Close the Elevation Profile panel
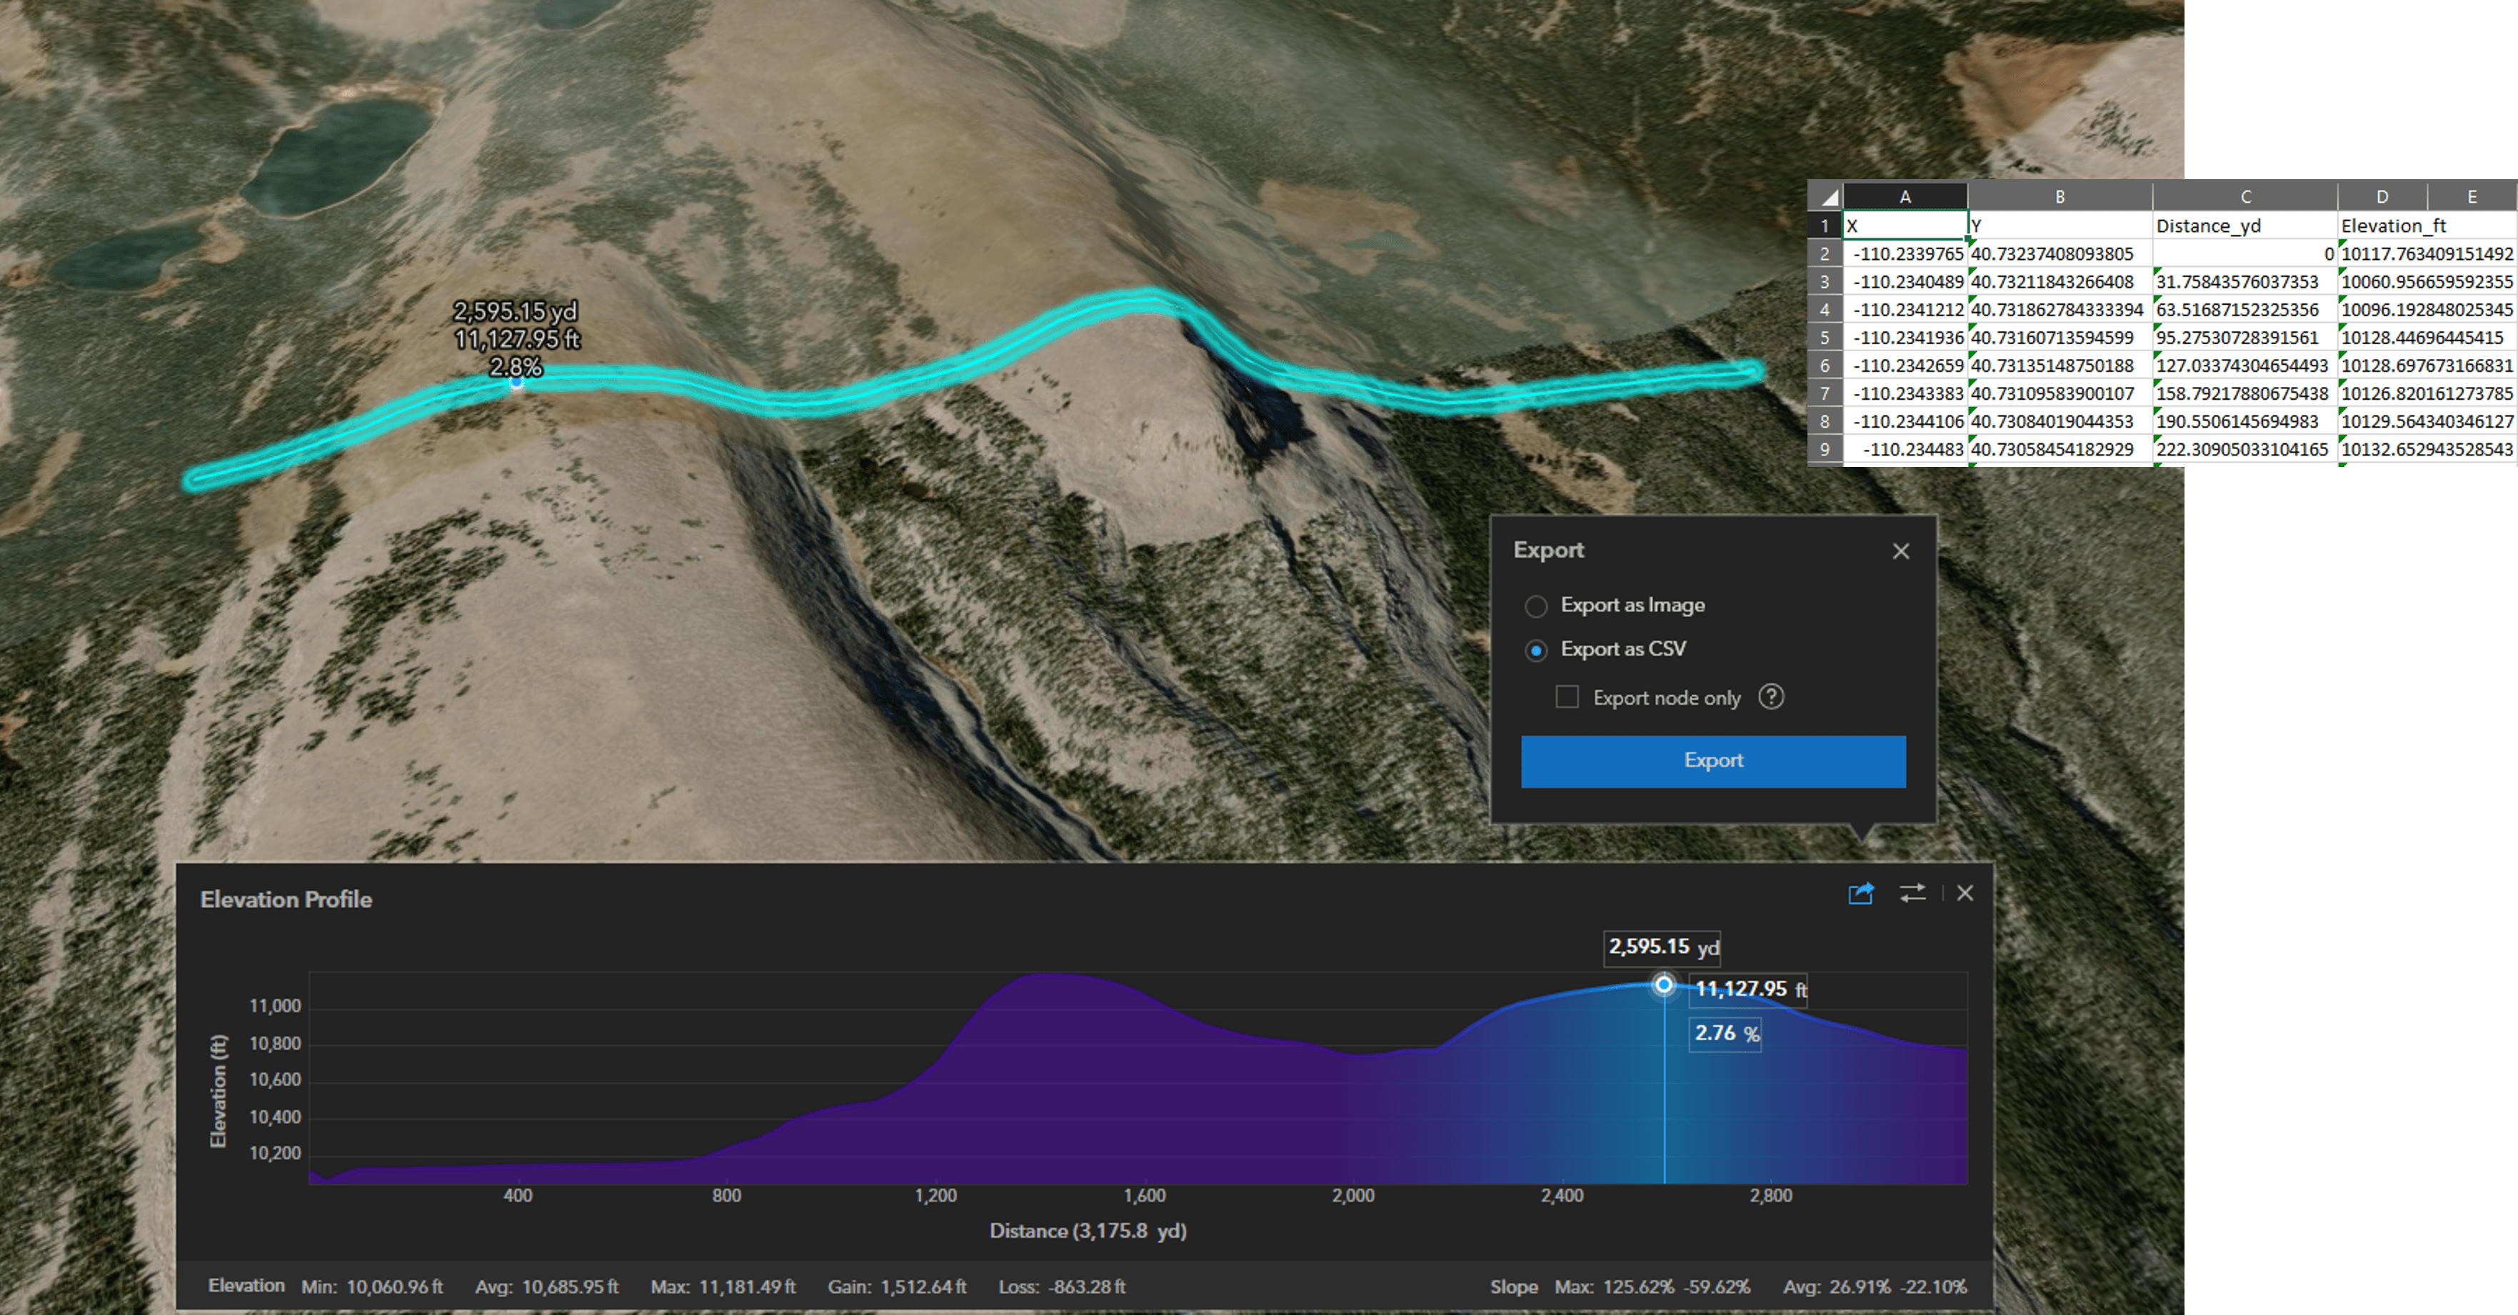Screen dimensions: 2518x1315 point(1965,893)
